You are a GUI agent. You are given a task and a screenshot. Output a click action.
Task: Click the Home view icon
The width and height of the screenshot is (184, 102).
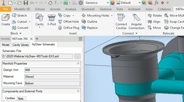[50, 3]
